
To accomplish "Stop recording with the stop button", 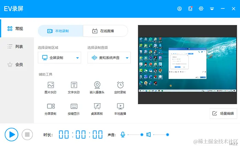I will [x=27, y=135].
